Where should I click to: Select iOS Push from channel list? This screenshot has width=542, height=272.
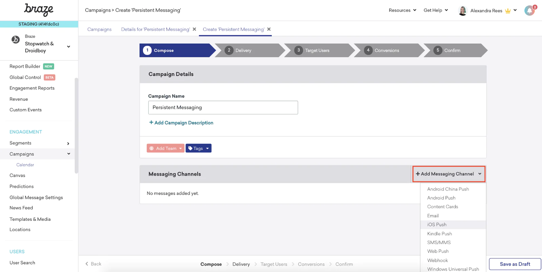(437, 225)
